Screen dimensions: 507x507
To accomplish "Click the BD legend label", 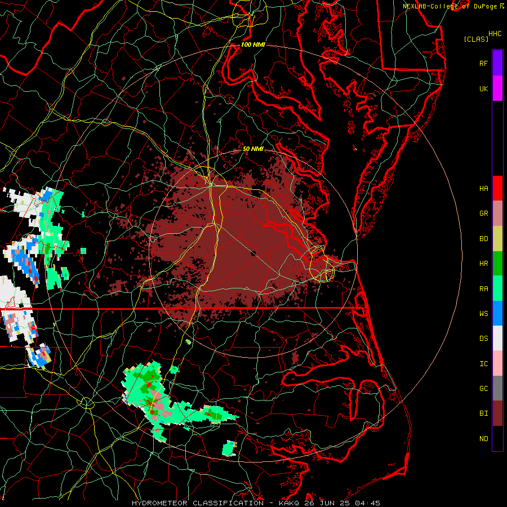I will tap(483, 239).
